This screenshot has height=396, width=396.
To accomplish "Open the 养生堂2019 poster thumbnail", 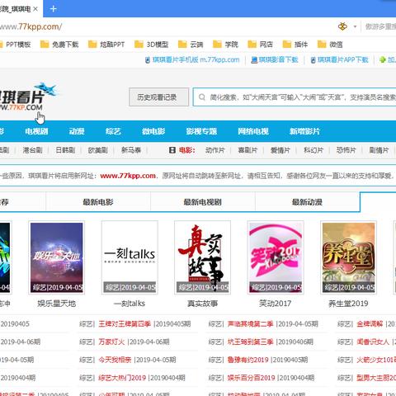I will (348, 257).
